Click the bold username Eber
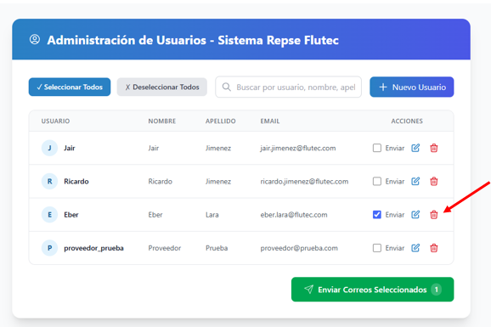The height and width of the screenshot is (327, 491). [71, 215]
